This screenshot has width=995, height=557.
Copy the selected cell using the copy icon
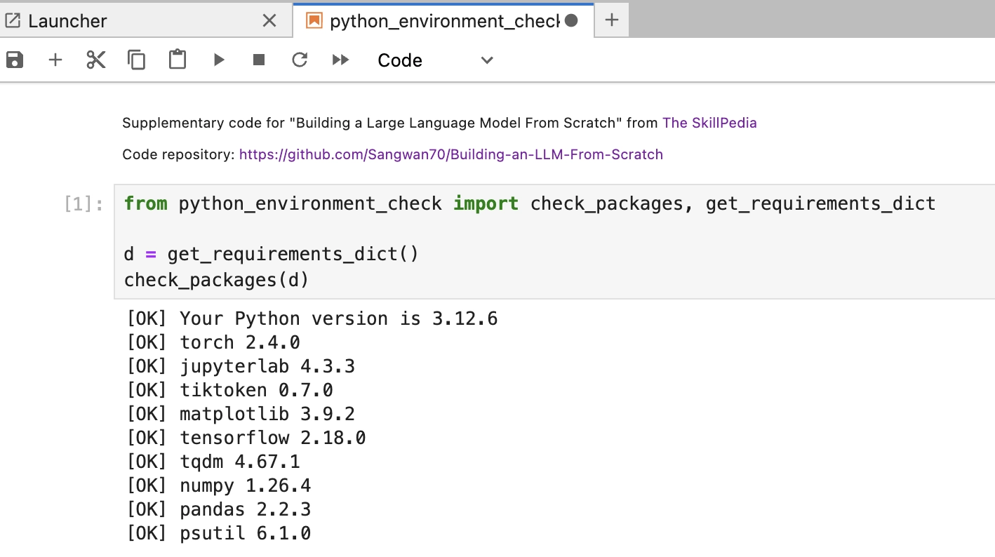click(137, 60)
